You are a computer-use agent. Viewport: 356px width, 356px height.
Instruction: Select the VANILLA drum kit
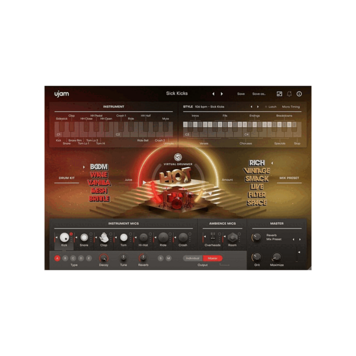click(x=99, y=183)
